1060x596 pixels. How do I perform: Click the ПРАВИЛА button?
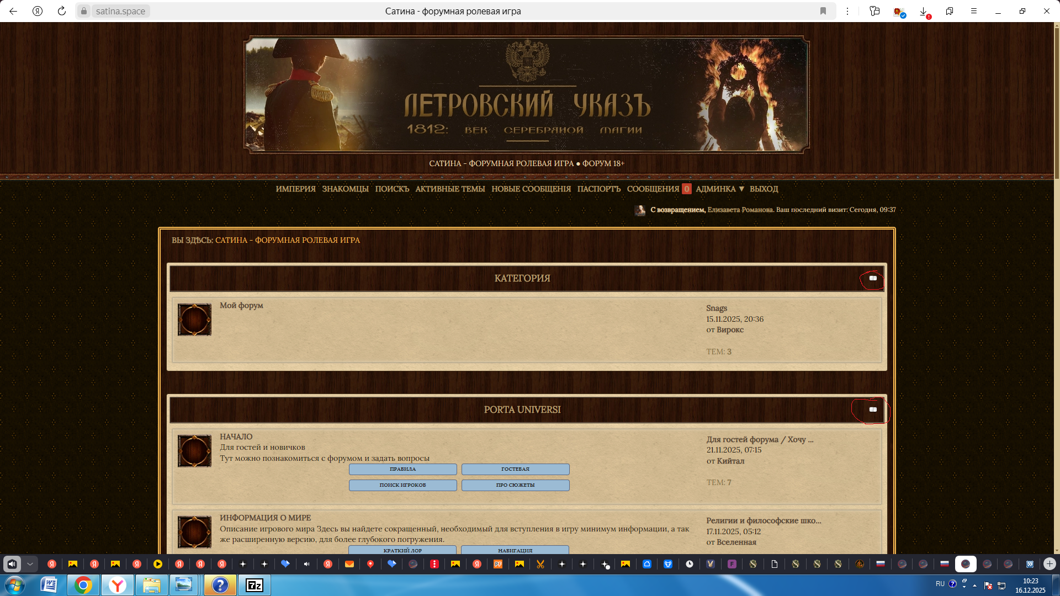402,469
